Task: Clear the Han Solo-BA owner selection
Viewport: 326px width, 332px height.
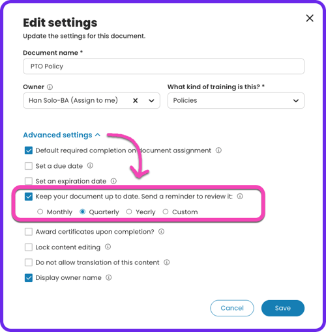Action: tap(136, 100)
